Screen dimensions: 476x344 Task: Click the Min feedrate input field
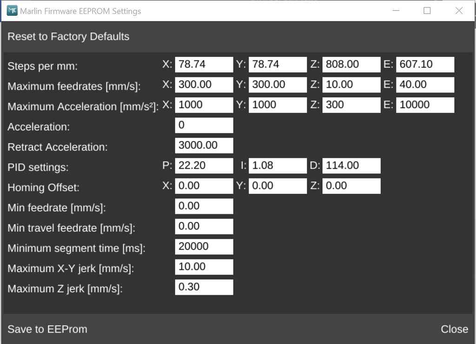tap(204, 206)
